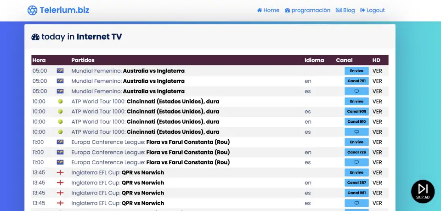
Task: Click the world flag icon in the Canal 751 row
Action: click(60, 81)
